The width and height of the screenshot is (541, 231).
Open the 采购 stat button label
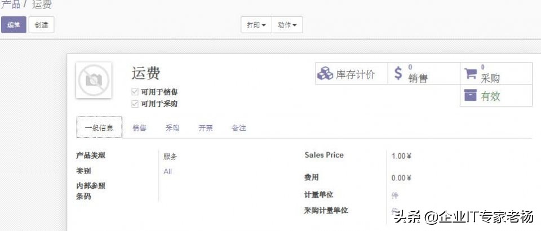490,78
